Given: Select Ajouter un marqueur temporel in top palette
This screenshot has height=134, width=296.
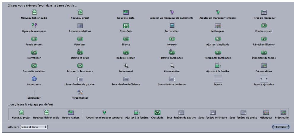Looking at the screenshot, I should click(218, 12).
